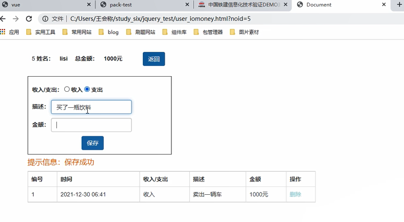
Task: Click the 金额 input field
Action: pyautogui.click(x=92, y=125)
